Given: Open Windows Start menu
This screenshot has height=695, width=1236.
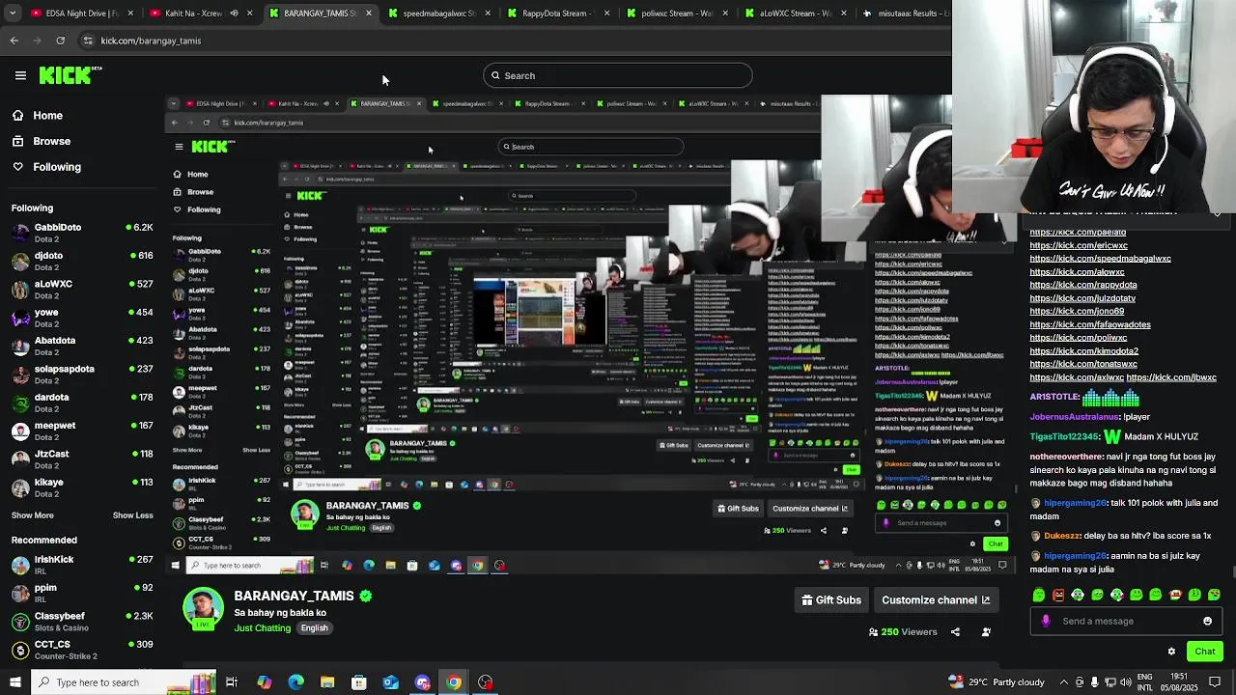Looking at the screenshot, I should [x=14, y=682].
